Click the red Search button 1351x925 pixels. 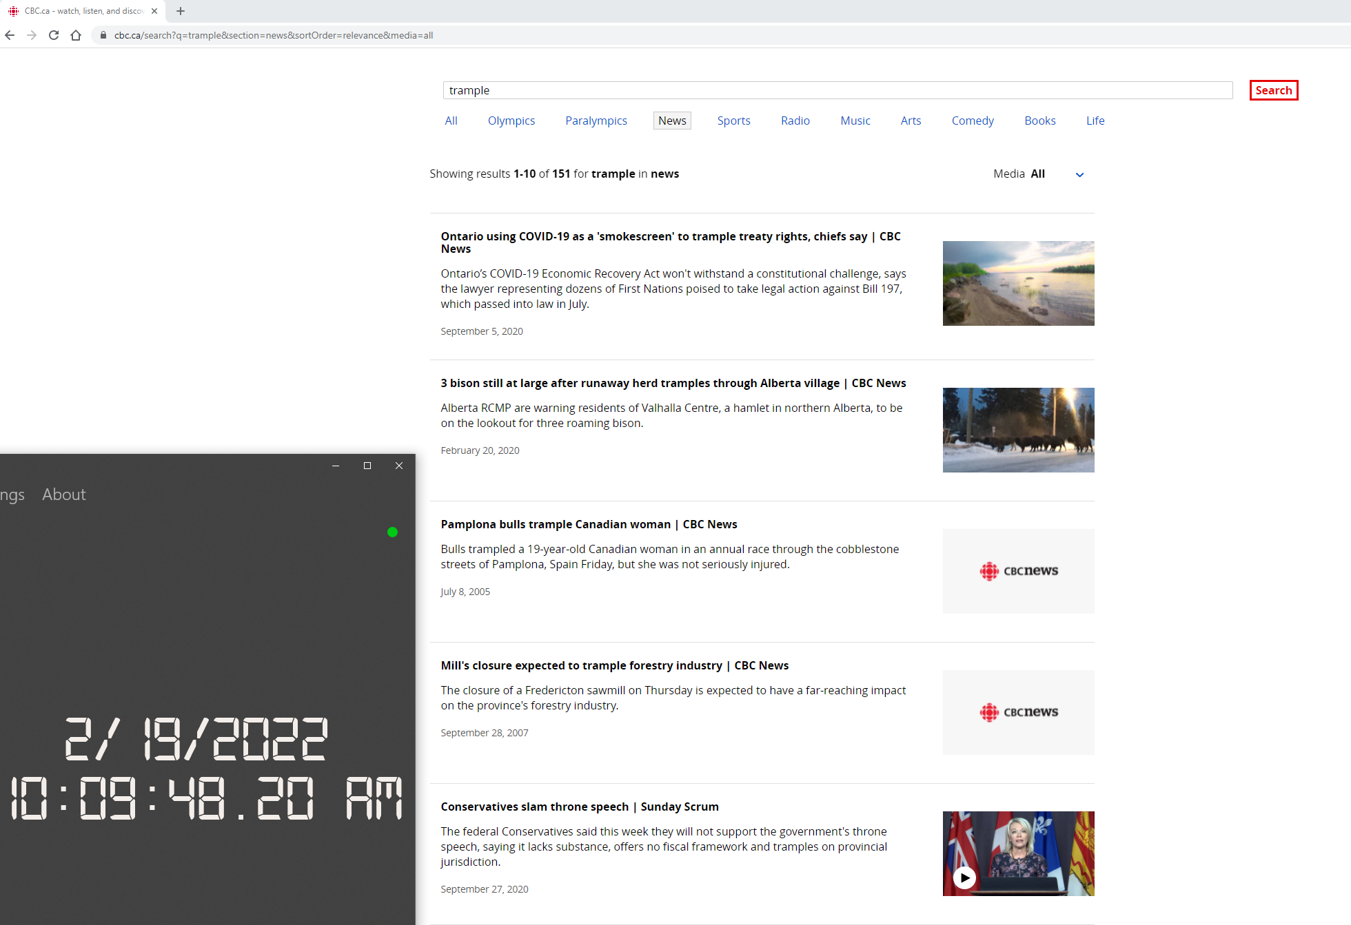1274,90
